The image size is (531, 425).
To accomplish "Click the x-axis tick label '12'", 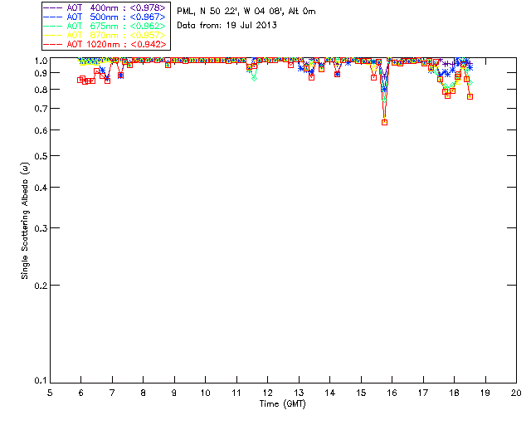I will point(267,393).
